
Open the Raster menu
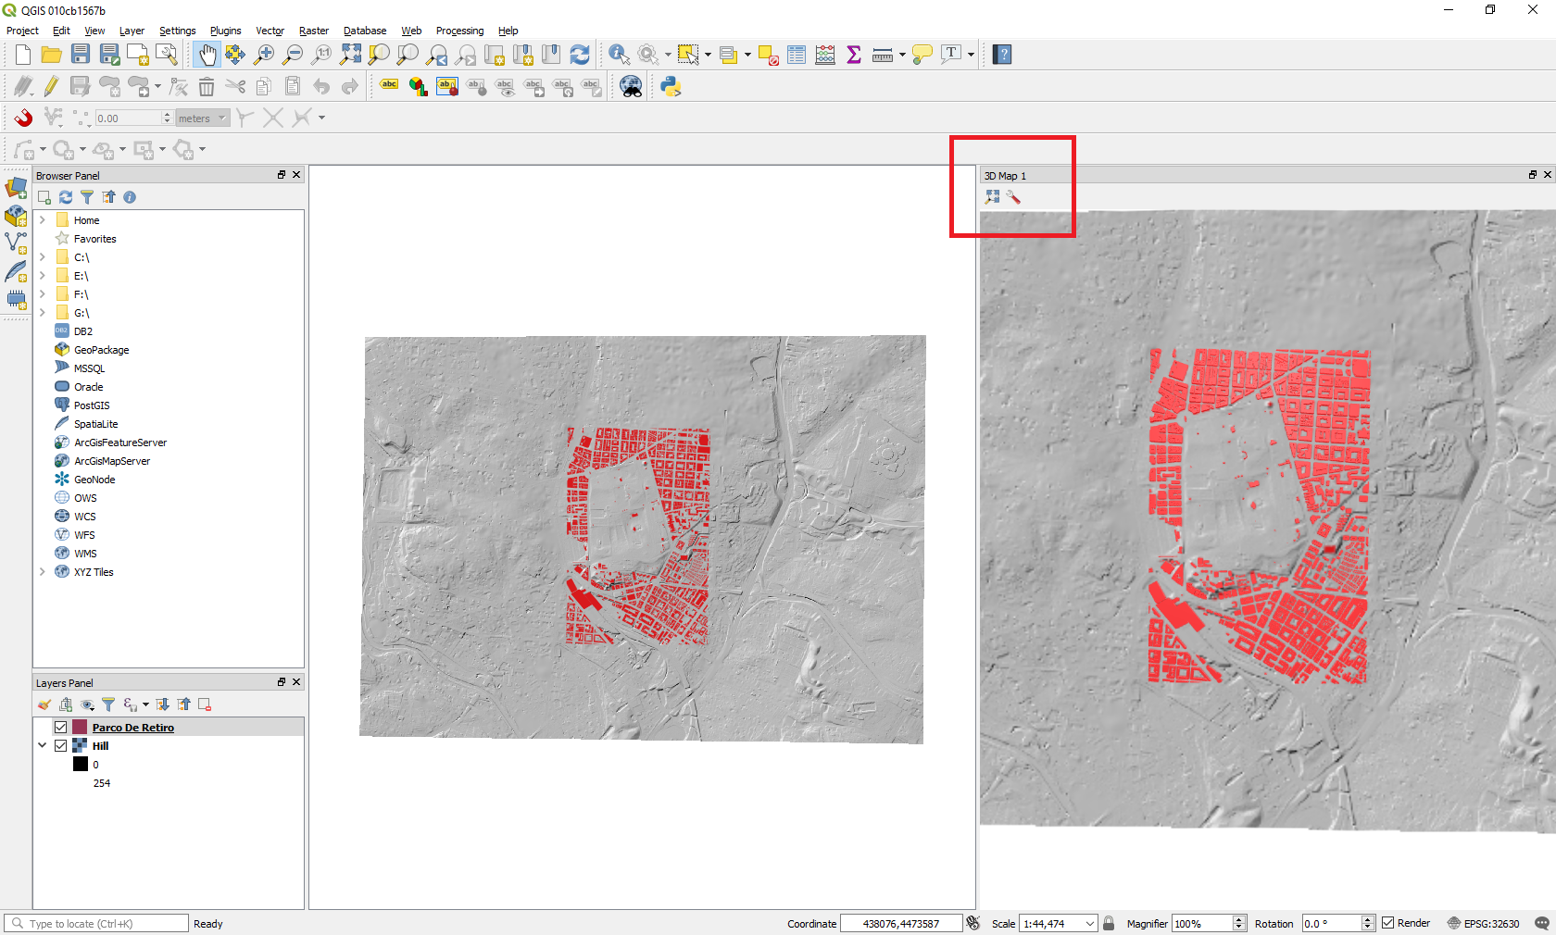click(313, 31)
